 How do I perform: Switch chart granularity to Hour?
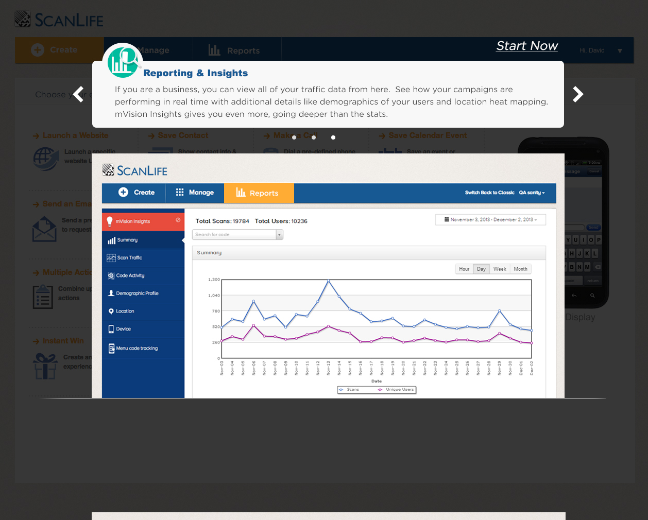(463, 268)
